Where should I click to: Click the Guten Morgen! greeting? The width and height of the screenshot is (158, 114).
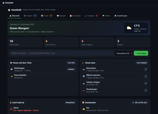coord(19,28)
